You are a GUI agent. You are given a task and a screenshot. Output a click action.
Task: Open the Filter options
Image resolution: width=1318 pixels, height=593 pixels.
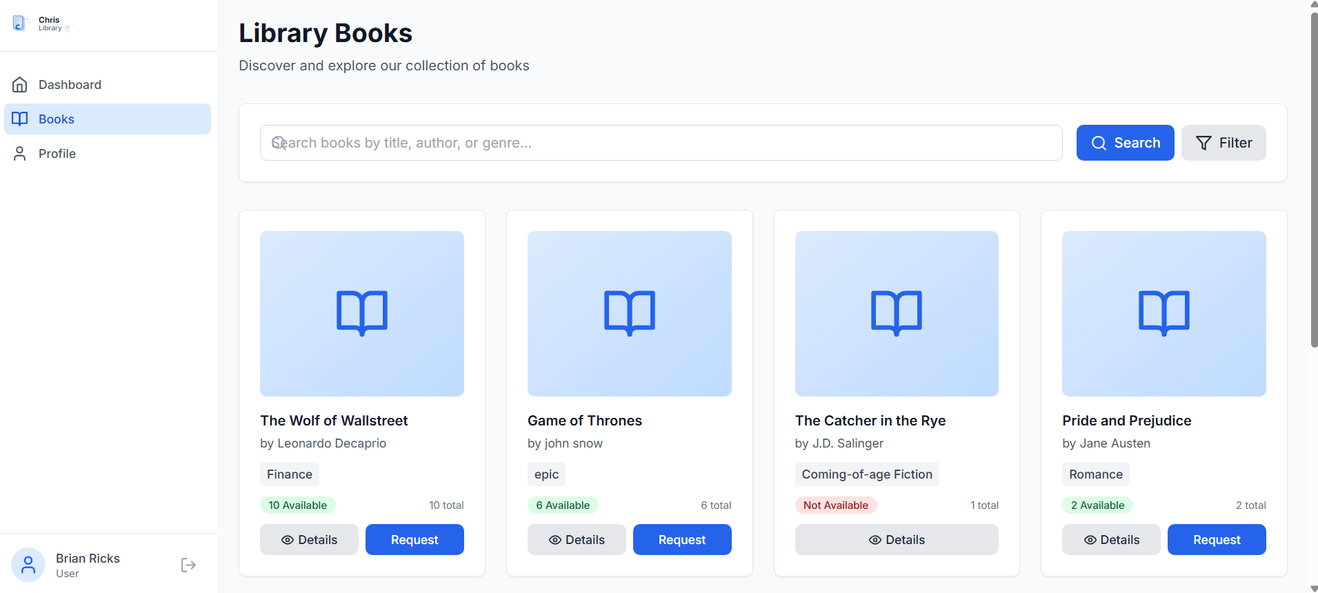pyautogui.click(x=1224, y=143)
